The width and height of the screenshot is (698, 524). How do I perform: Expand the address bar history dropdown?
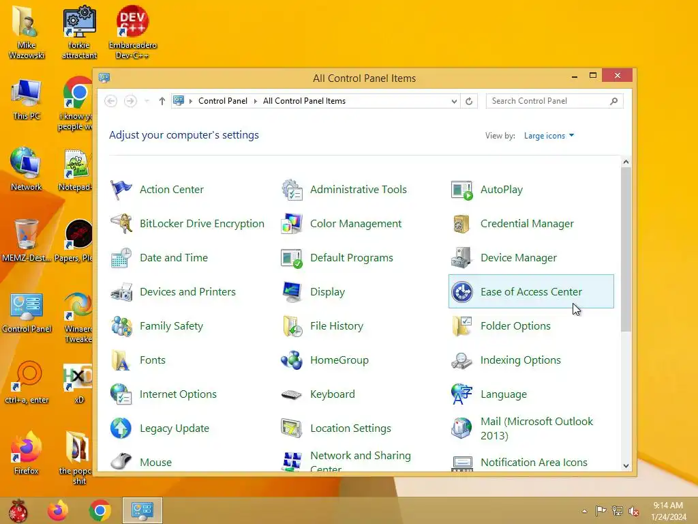[x=454, y=101]
